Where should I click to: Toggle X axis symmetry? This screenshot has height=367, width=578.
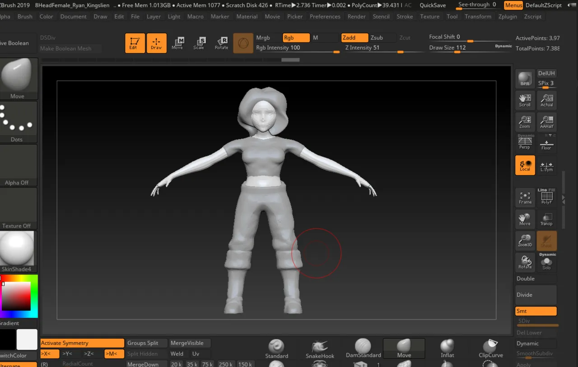pos(50,354)
